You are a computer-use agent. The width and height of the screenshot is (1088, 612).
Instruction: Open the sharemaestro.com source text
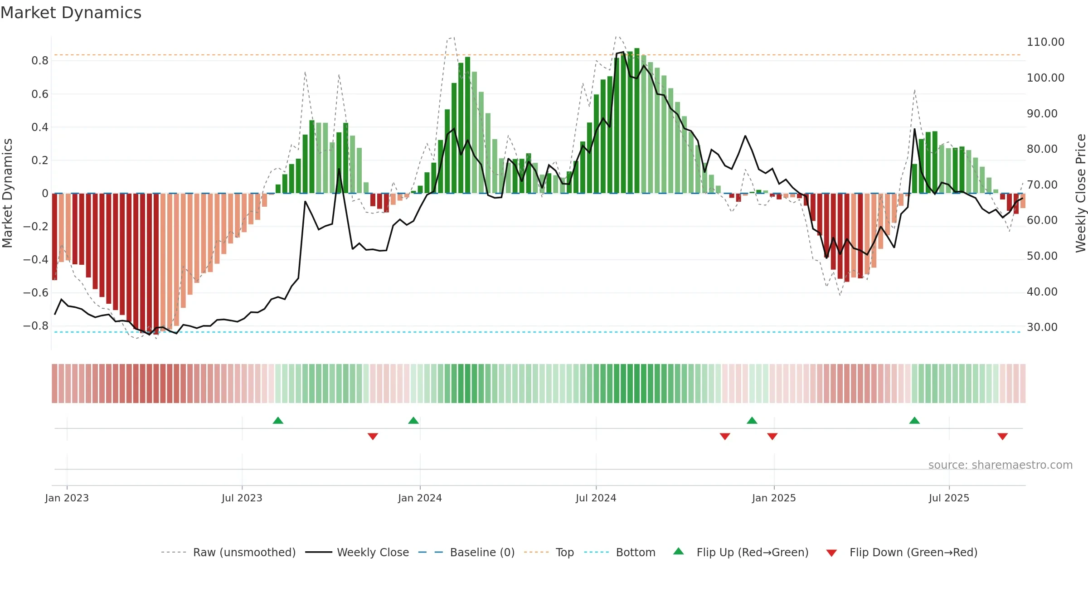1000,465
